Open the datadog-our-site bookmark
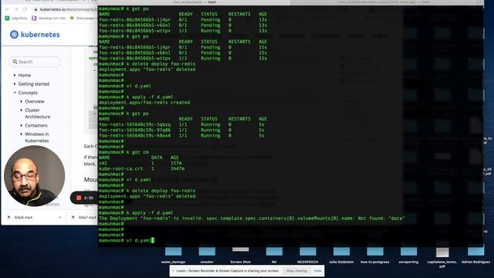494x278 pixels. (49, 19)
